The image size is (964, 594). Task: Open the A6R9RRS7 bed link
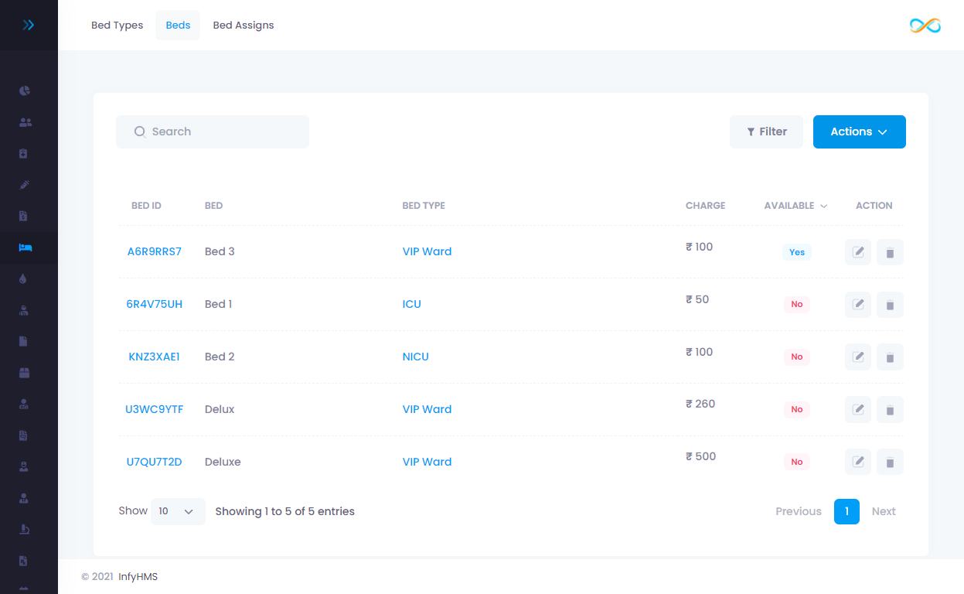point(155,251)
